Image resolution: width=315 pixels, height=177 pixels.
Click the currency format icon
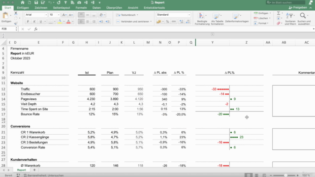[x=158, y=22]
